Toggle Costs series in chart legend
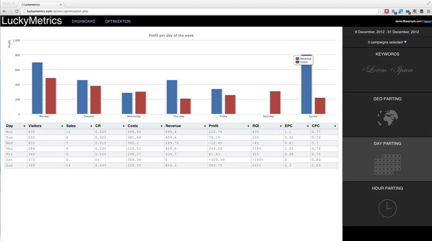Viewport: 432px width, 241px height. pyautogui.click(x=301, y=62)
